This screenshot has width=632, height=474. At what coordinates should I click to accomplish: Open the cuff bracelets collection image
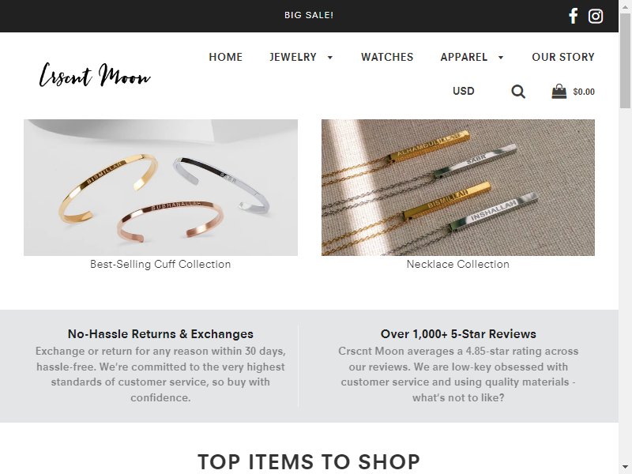pos(161,187)
